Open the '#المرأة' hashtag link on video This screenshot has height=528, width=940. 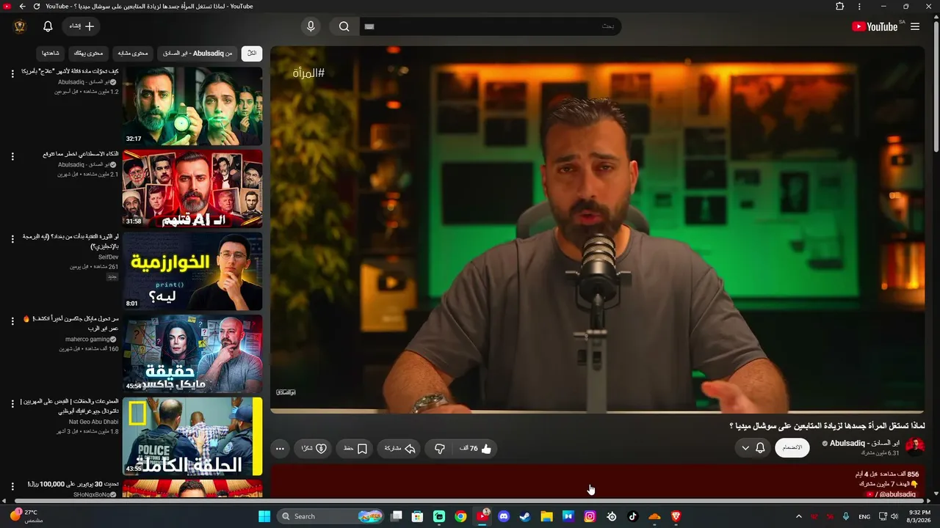[308, 73]
